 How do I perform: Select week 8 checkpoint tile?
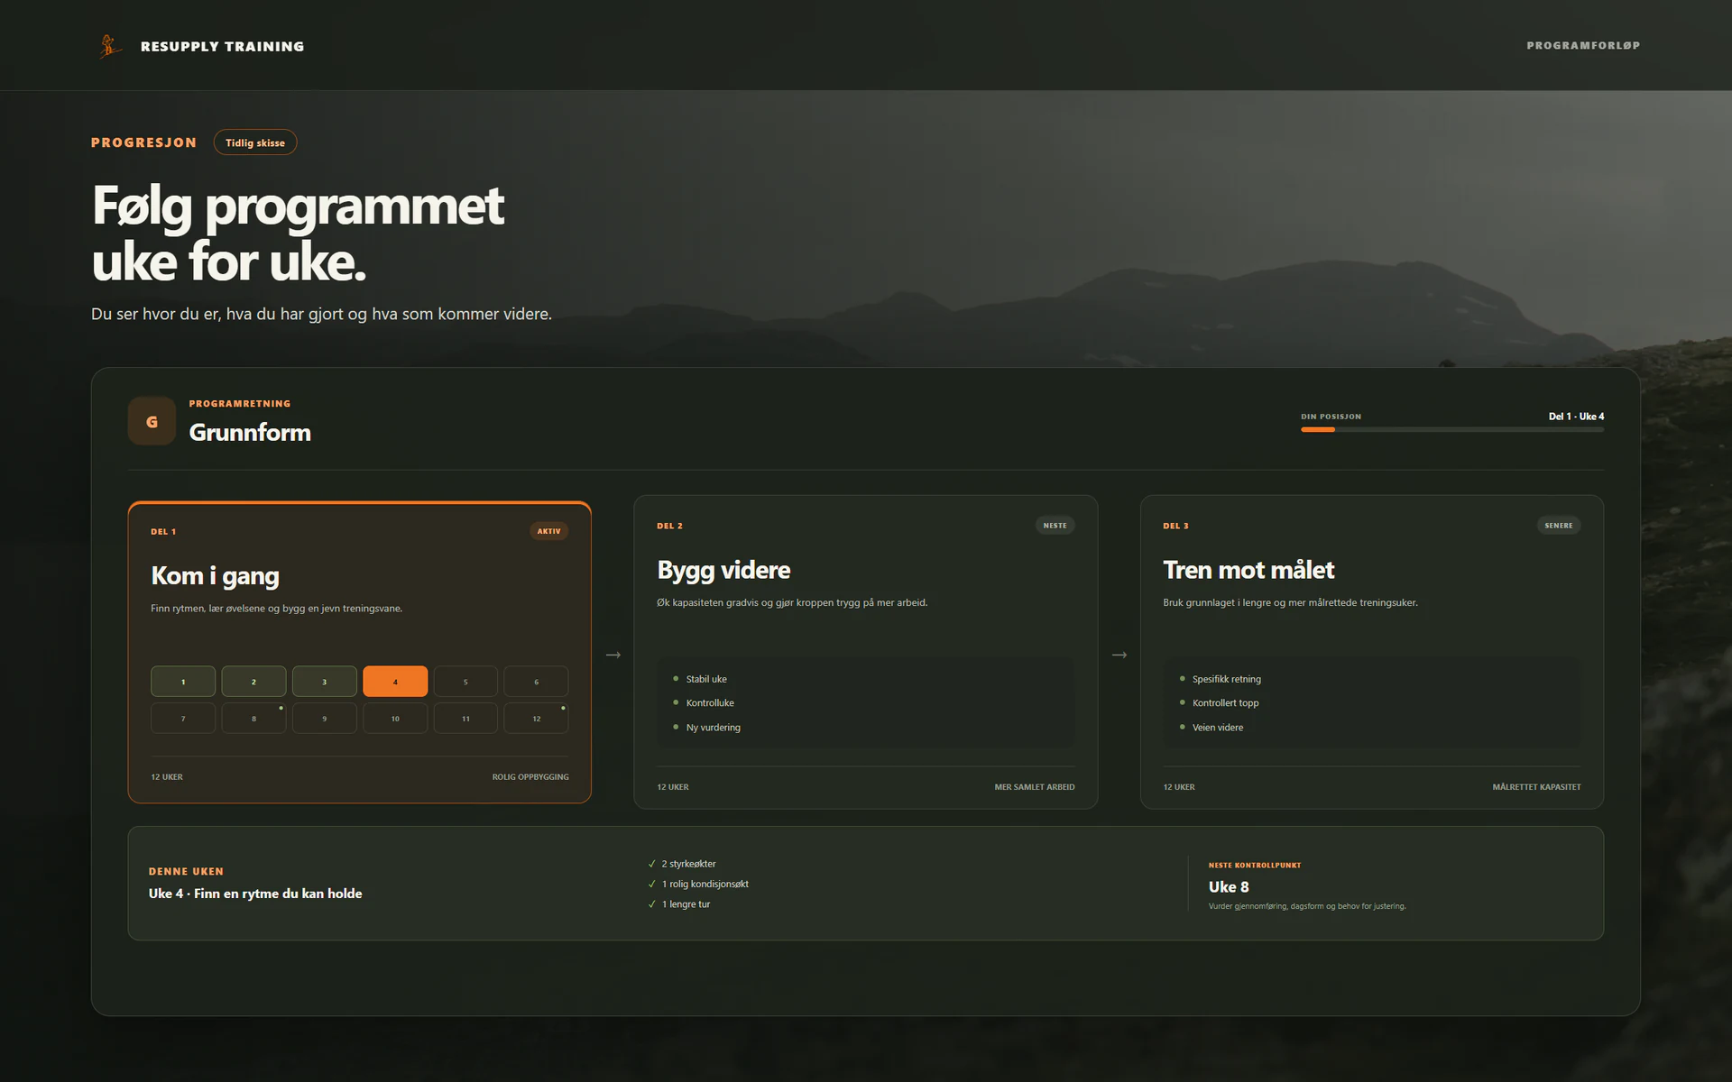(x=253, y=719)
